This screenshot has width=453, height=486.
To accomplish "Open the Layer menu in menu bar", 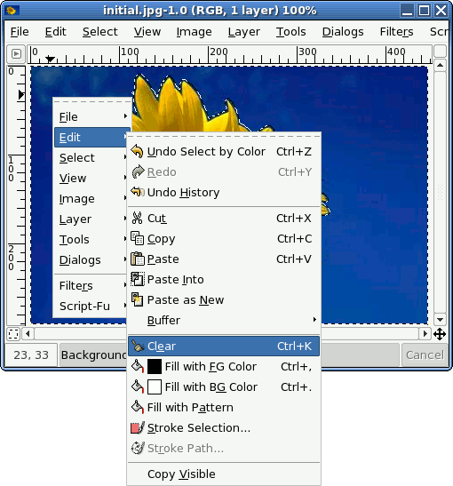I will tap(244, 32).
